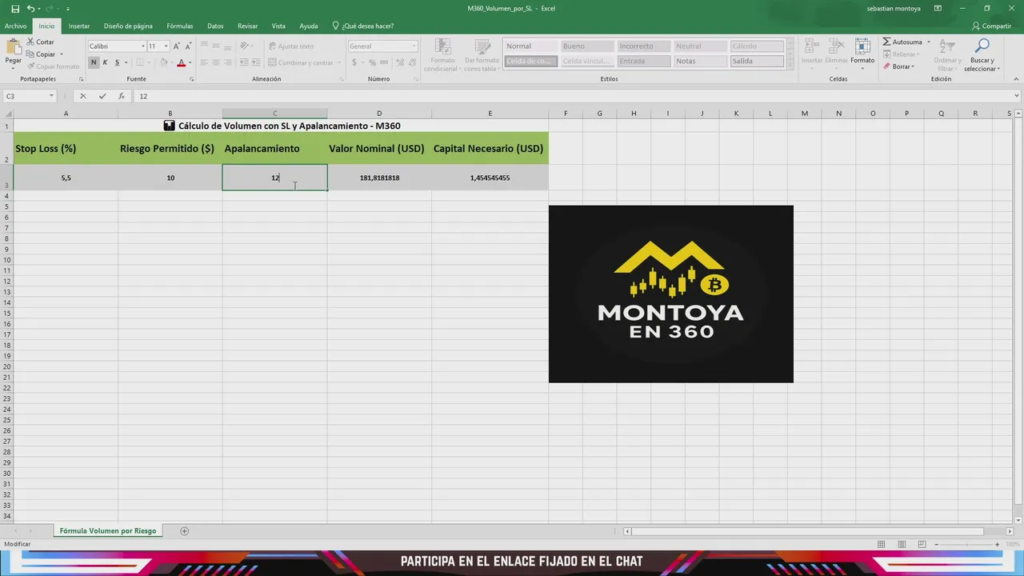Viewport: 1024px width, 576px height.
Task: Open the General number format dropdown
Action: 414,46
